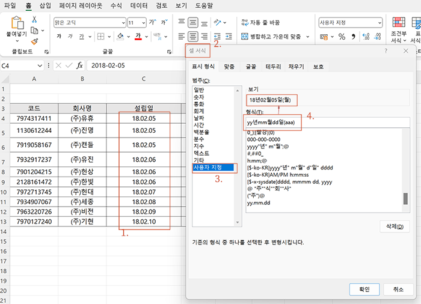Click the formula bar cancel X icon

pos(58,65)
